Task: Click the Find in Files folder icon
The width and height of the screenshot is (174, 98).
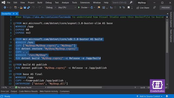Action: coord(99,7)
